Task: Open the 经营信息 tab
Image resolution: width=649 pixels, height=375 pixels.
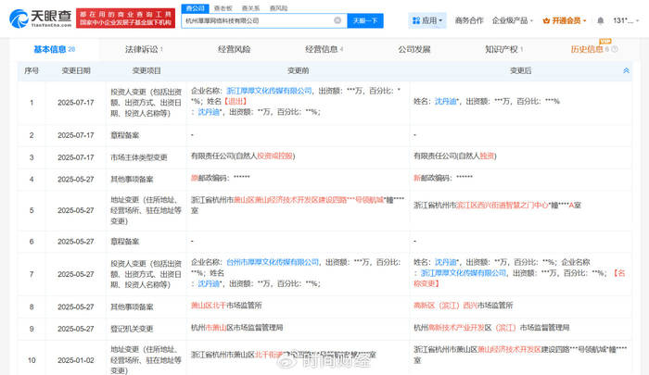Action: click(324, 49)
